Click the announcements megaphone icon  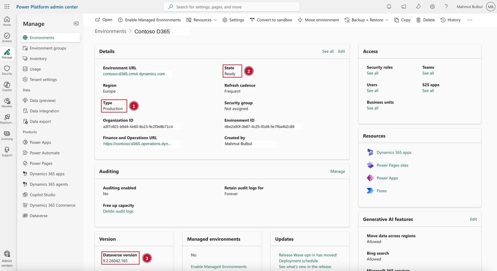pyautogui.click(x=403, y=7)
